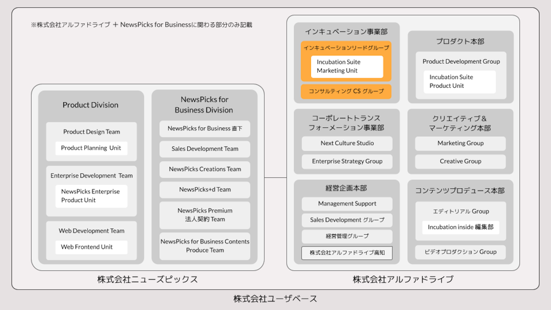Screen dimensions: 551x310
Task: Select Web Development Team label
Action: click(91, 231)
